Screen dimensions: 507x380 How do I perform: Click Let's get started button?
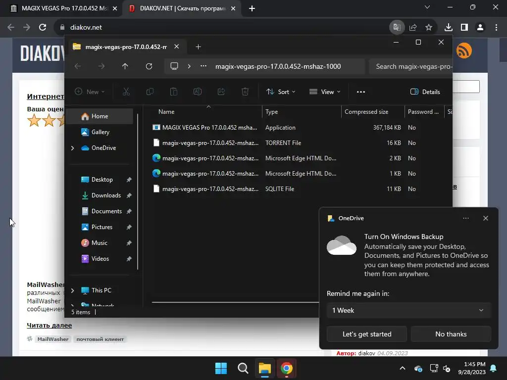click(x=367, y=334)
